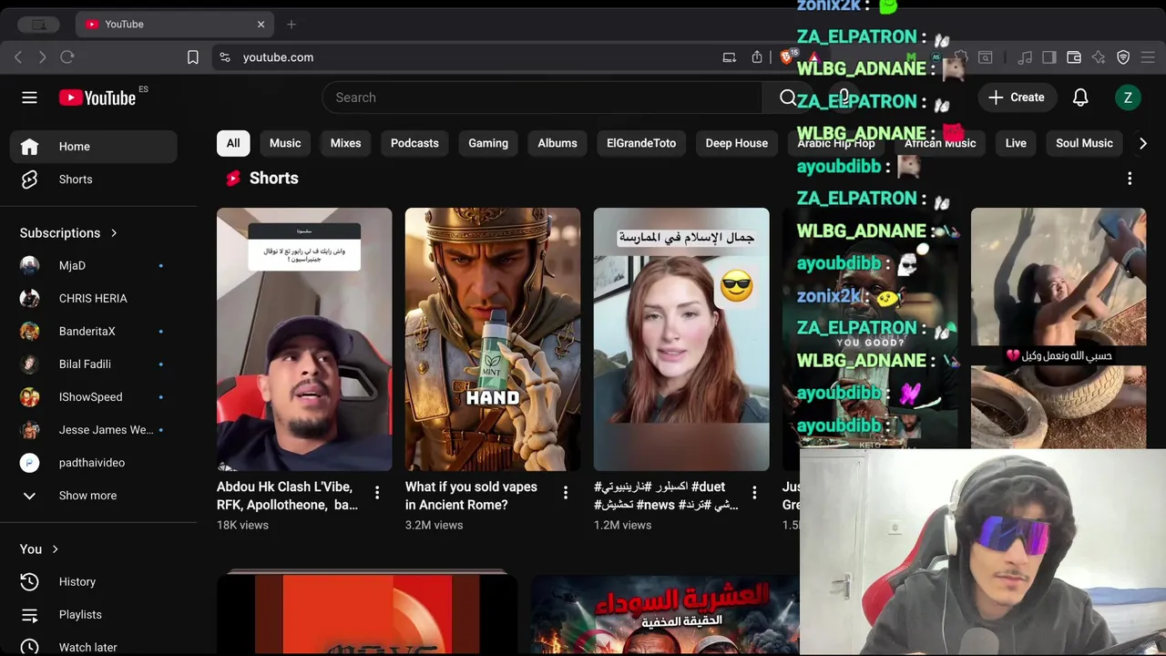Click the magnifier search button on YouTube
The height and width of the screenshot is (656, 1166).
coord(788,97)
